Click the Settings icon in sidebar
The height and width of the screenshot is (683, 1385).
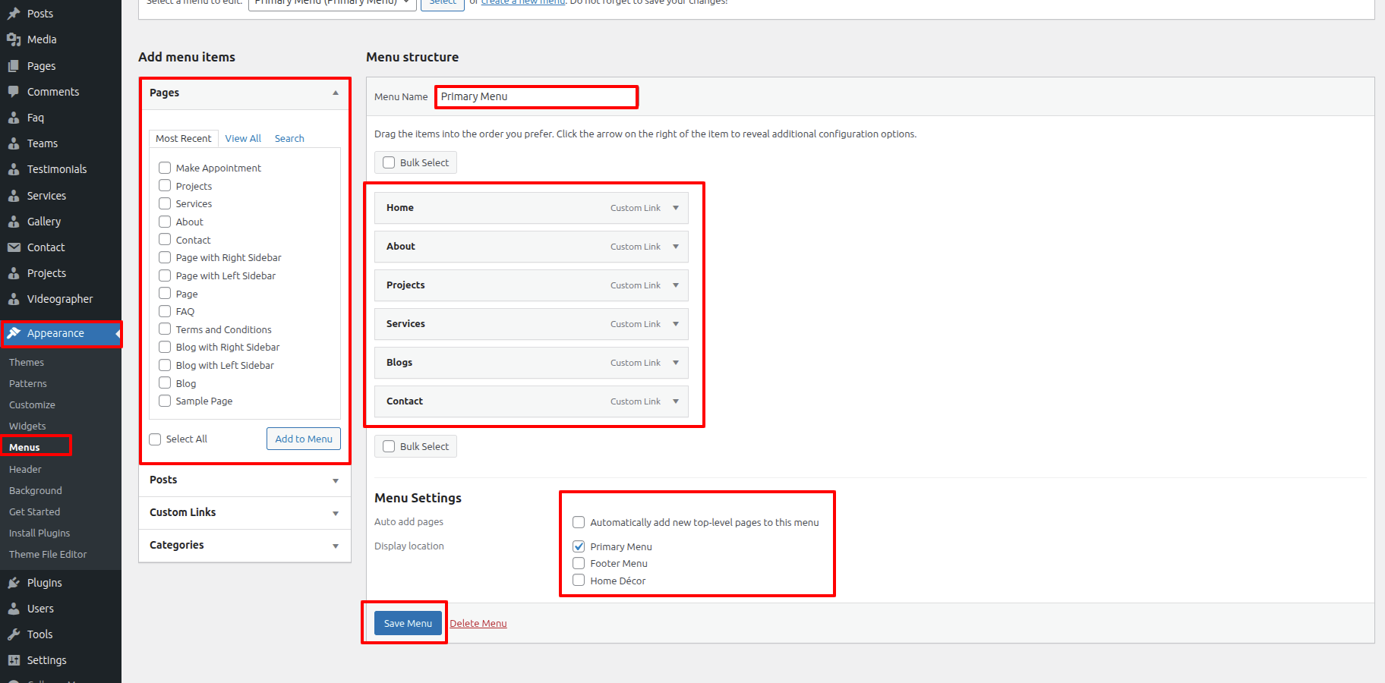coord(14,660)
